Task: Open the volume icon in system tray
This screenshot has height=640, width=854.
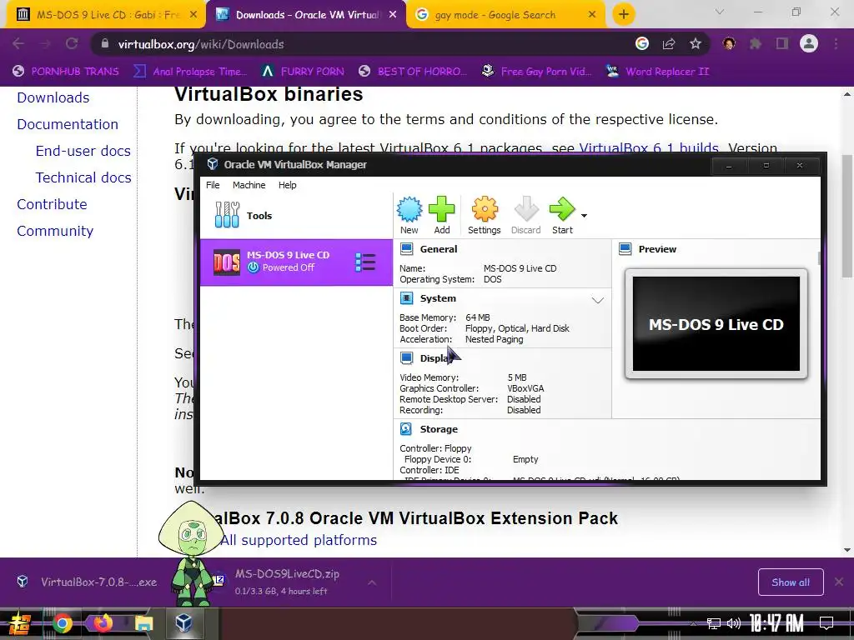Action: (x=734, y=623)
